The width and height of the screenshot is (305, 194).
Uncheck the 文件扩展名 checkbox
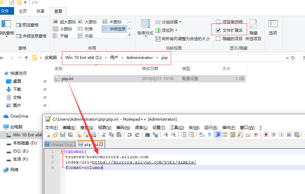pyautogui.click(x=218, y=30)
